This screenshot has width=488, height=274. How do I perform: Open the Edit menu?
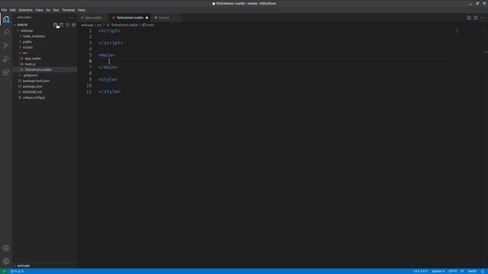click(x=12, y=10)
